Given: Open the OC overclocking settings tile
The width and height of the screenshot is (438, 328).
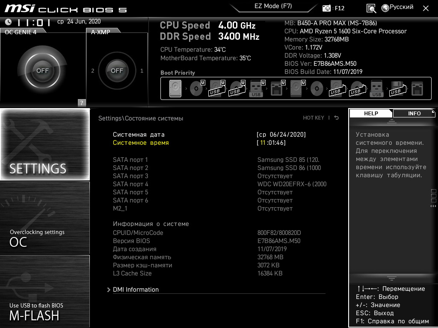Looking at the screenshot, I should click(45, 218).
